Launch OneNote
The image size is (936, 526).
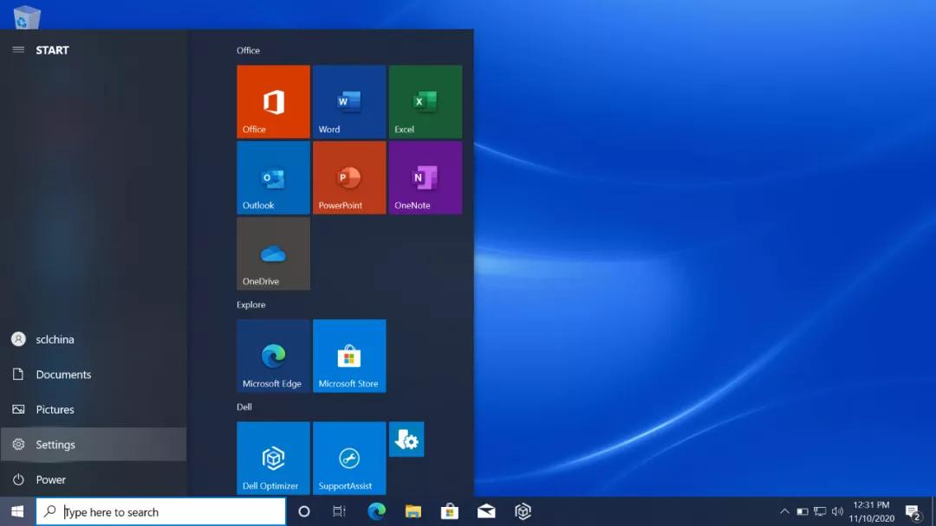coord(426,177)
